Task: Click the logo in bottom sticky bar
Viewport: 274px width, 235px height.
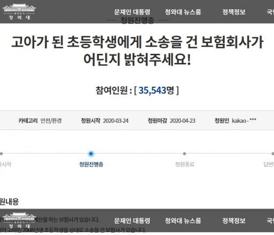Action: pyautogui.click(x=19, y=221)
